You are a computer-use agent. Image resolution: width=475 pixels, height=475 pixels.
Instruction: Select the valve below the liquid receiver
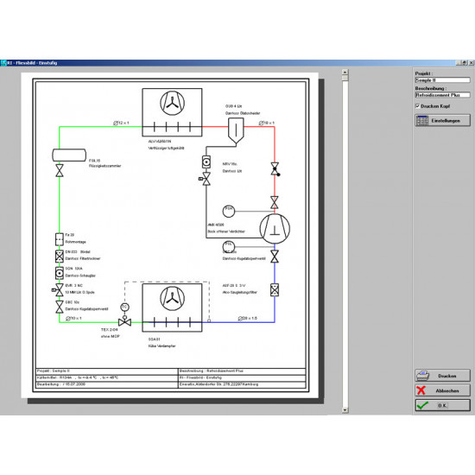[x=60, y=170]
